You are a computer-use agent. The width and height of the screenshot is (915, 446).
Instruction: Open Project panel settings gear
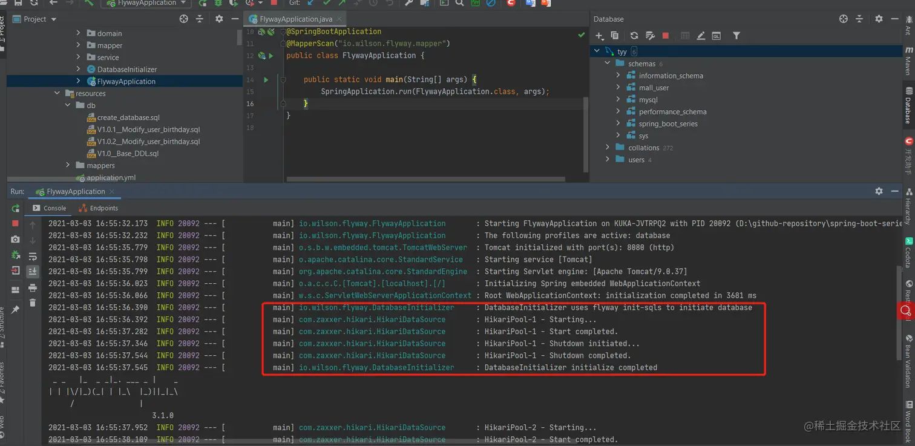pos(219,19)
